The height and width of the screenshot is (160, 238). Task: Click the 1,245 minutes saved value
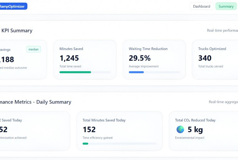[x=69, y=58]
